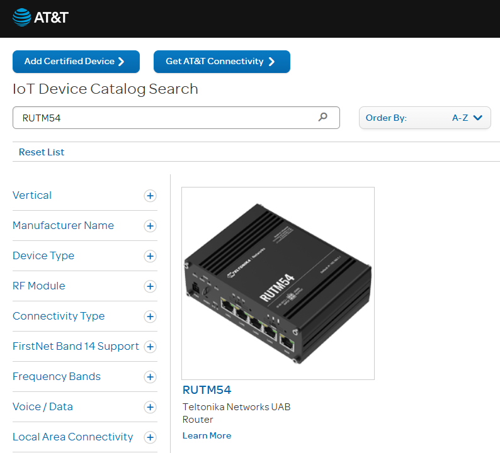
Task: Expand the Voice / Data filter
Action: tap(150, 407)
